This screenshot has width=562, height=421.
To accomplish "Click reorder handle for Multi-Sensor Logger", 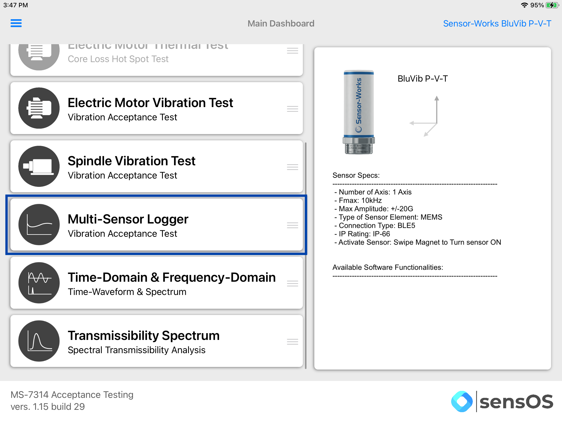I will (292, 225).
